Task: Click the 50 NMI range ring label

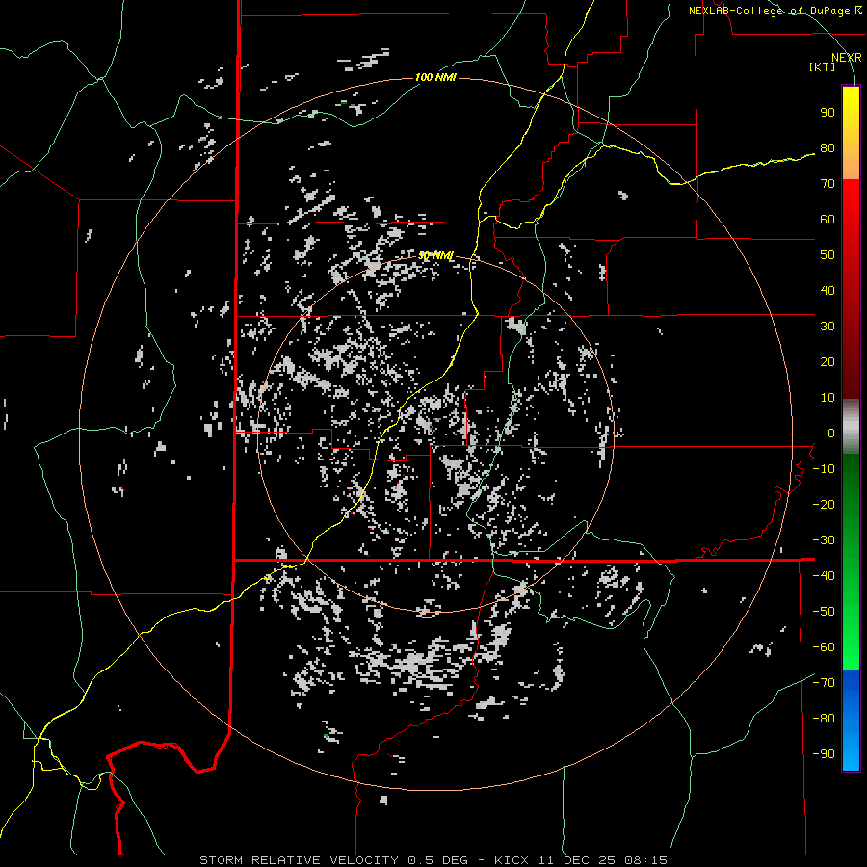Action: (x=435, y=255)
